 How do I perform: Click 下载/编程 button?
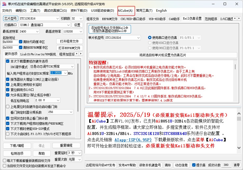(17, 146)
